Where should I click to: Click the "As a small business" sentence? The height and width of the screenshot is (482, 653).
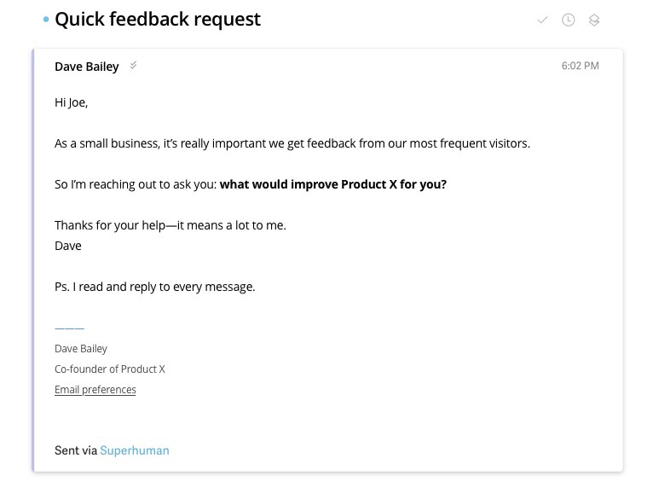[292, 143]
